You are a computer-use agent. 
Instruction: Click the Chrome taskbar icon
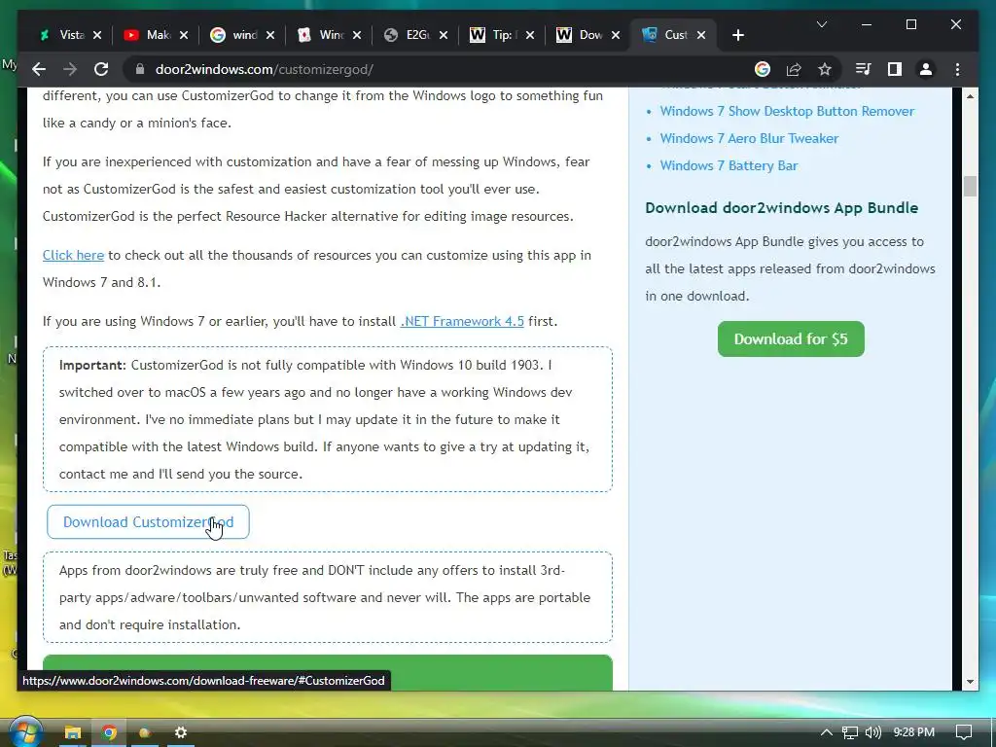109,733
